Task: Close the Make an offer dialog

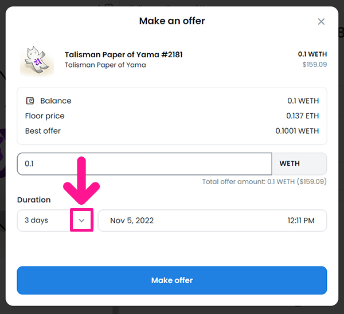Action: [321, 21]
